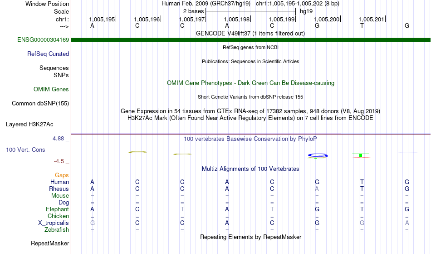Image resolution: width=431 pixels, height=254 pixels.
Task: Click the RepeatMasker track label on the left
Action: (50, 243)
